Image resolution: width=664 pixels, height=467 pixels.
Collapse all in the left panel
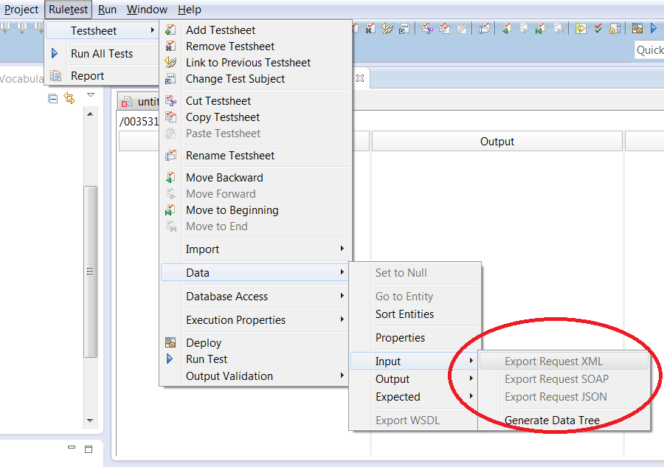pyautogui.click(x=53, y=99)
